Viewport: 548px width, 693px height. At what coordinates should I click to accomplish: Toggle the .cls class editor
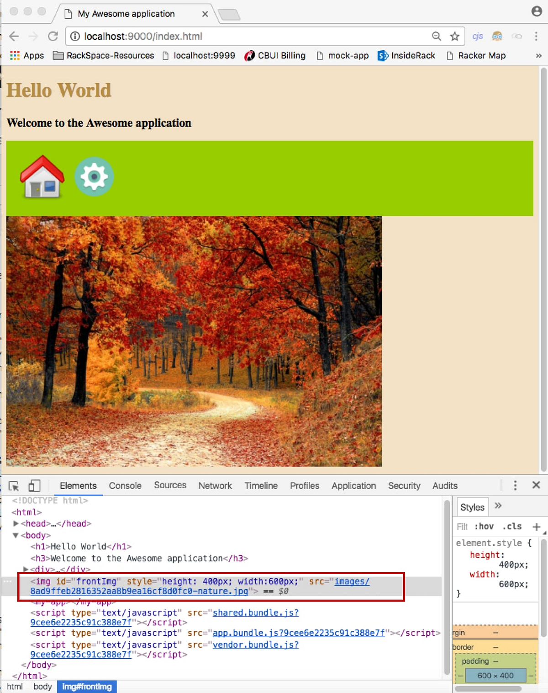[x=511, y=527]
